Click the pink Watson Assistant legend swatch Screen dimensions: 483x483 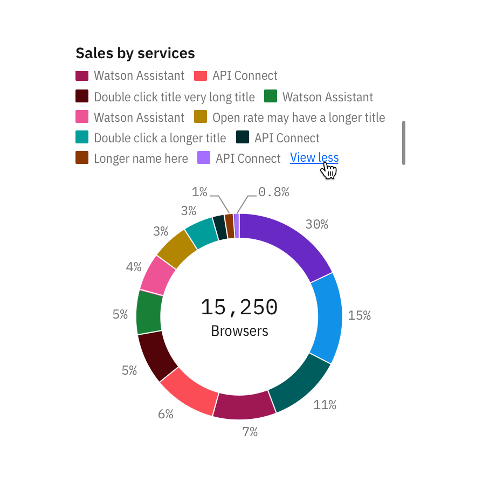[82, 117]
